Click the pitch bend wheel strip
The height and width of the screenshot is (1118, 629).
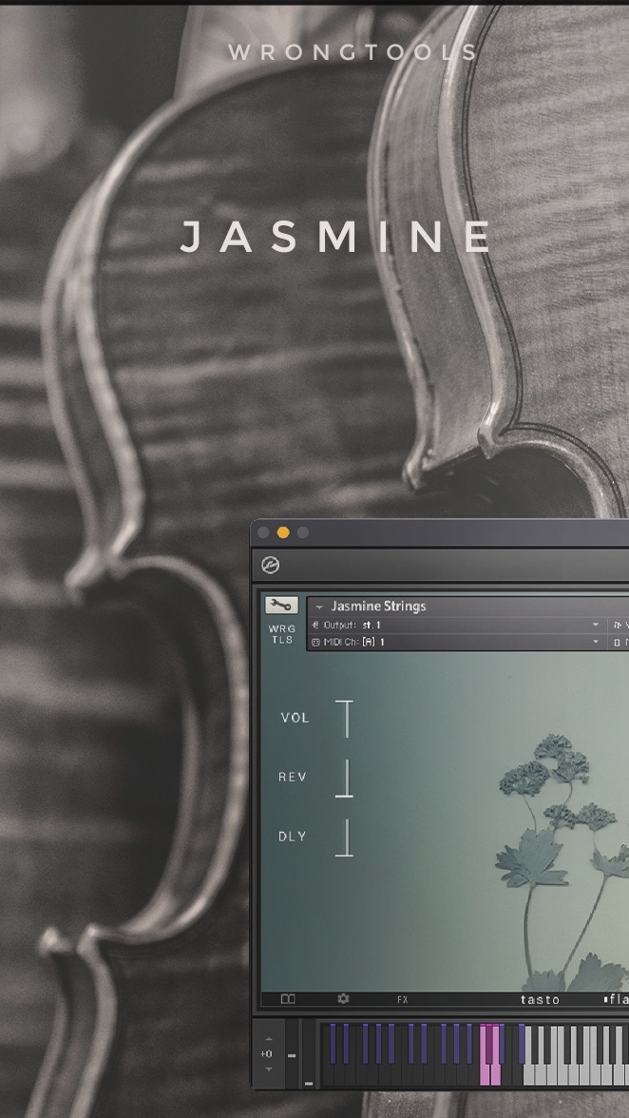click(x=292, y=1054)
